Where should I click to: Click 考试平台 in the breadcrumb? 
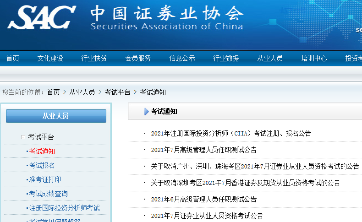tap(117, 92)
